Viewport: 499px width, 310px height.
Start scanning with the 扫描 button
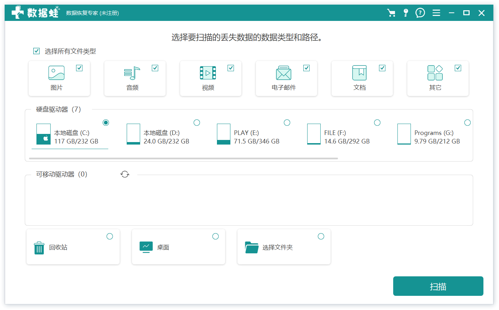438,286
